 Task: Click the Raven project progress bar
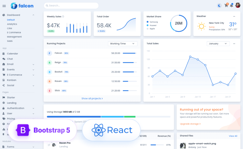(x=130, y=81)
